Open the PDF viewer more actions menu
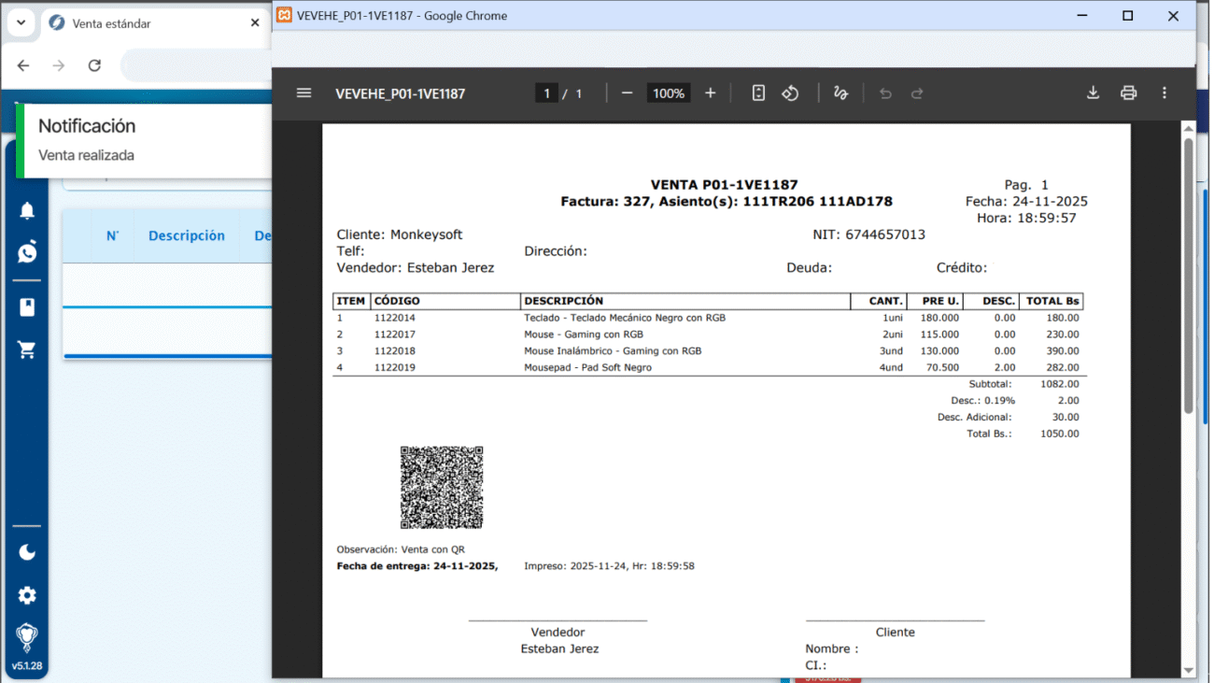Viewport: 1214px width, 683px height. tap(1164, 93)
